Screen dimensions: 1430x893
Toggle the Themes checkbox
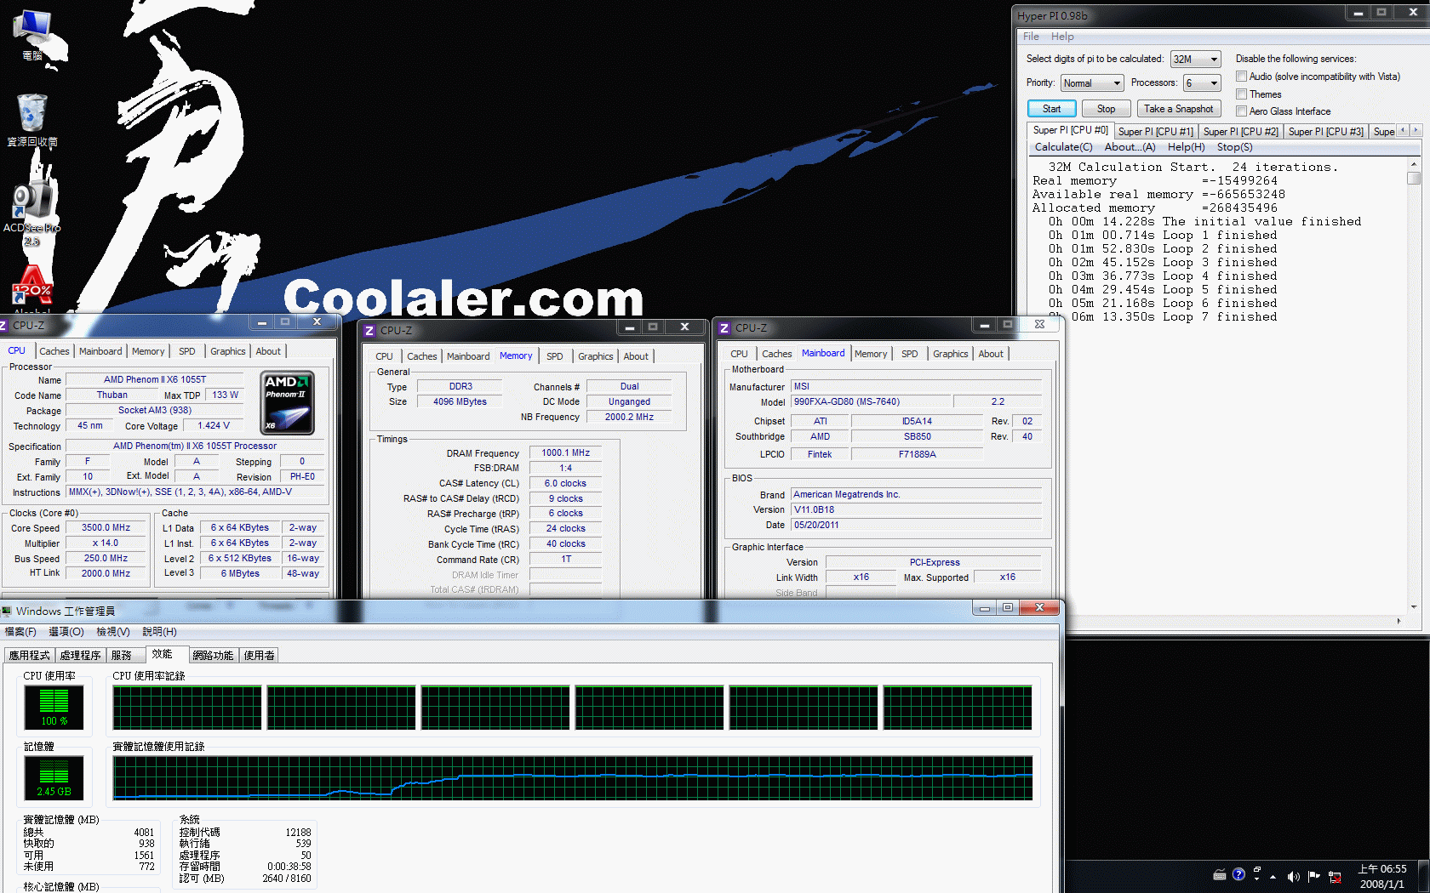click(x=1241, y=94)
